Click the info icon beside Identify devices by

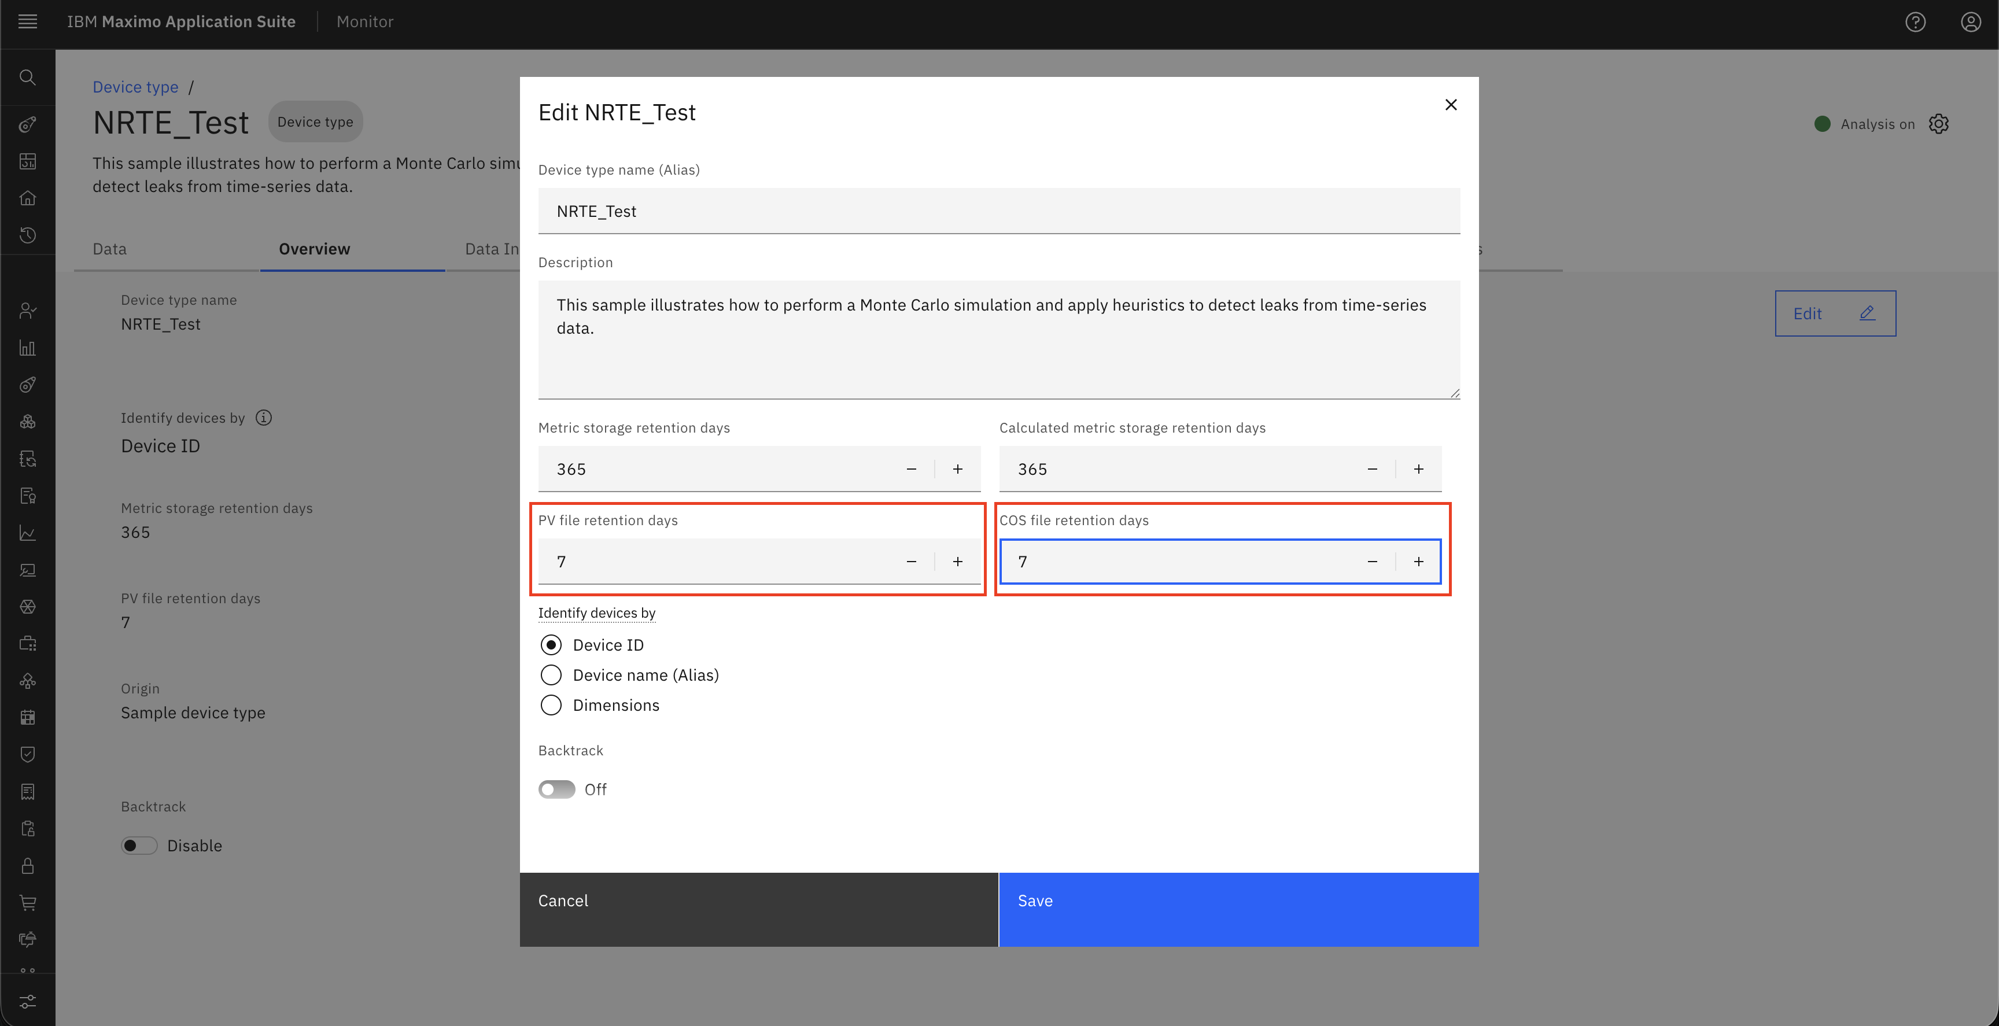(264, 418)
